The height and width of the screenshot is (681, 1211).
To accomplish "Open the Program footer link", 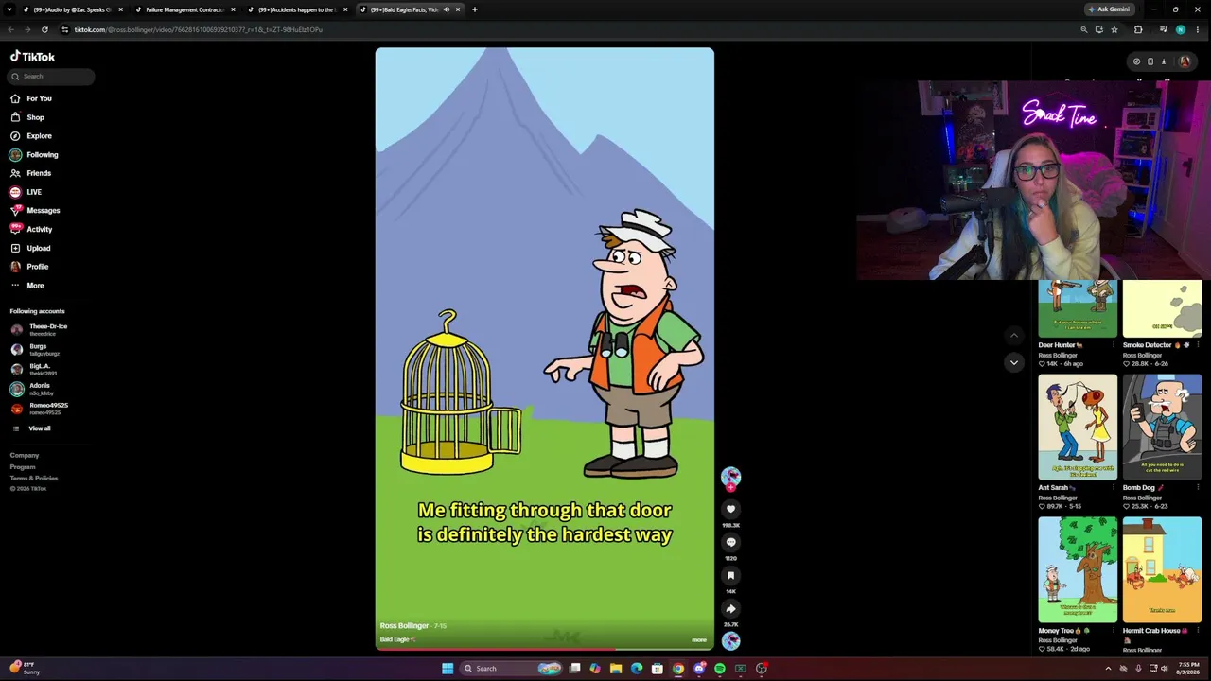I will pyautogui.click(x=23, y=467).
